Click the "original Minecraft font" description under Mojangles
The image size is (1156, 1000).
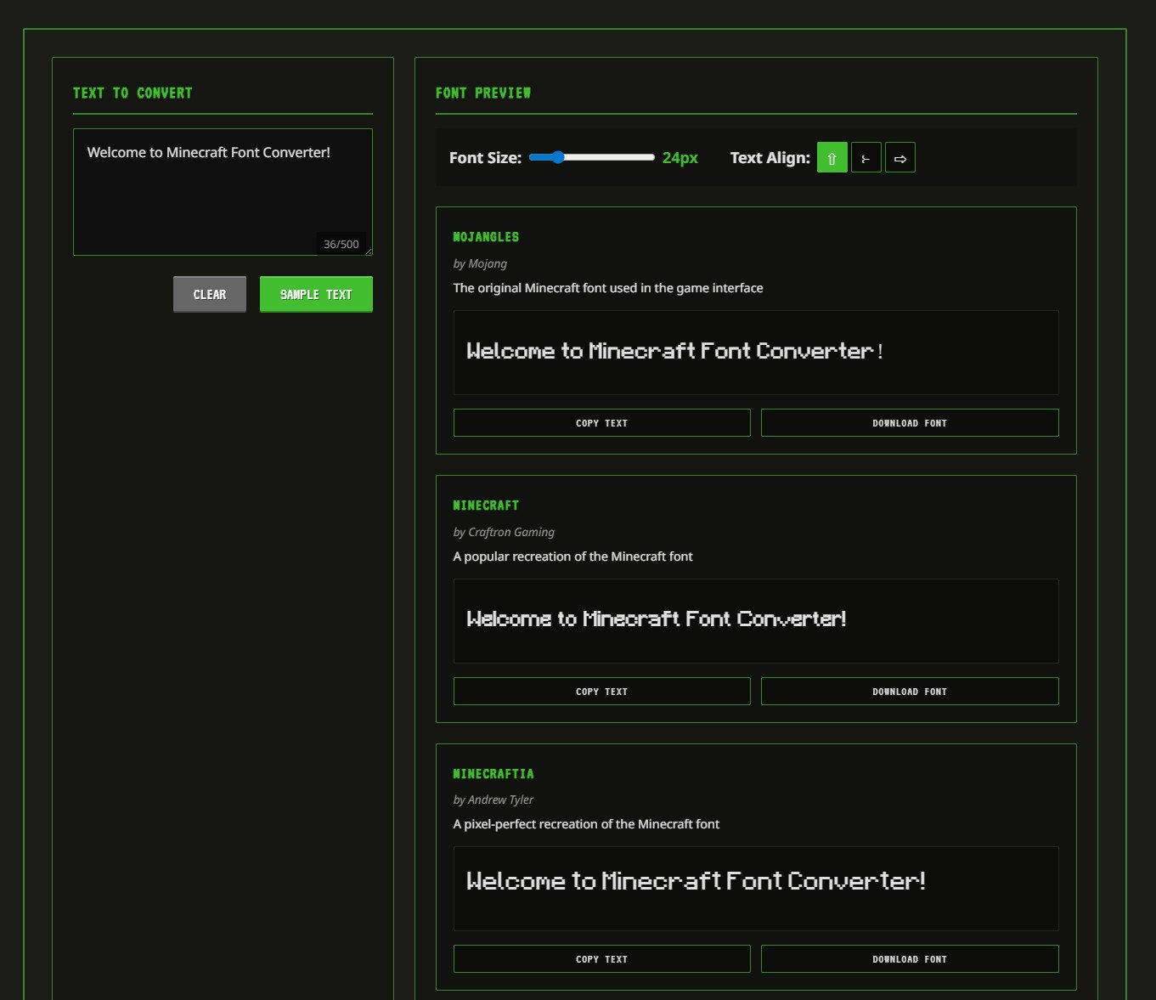(x=608, y=287)
